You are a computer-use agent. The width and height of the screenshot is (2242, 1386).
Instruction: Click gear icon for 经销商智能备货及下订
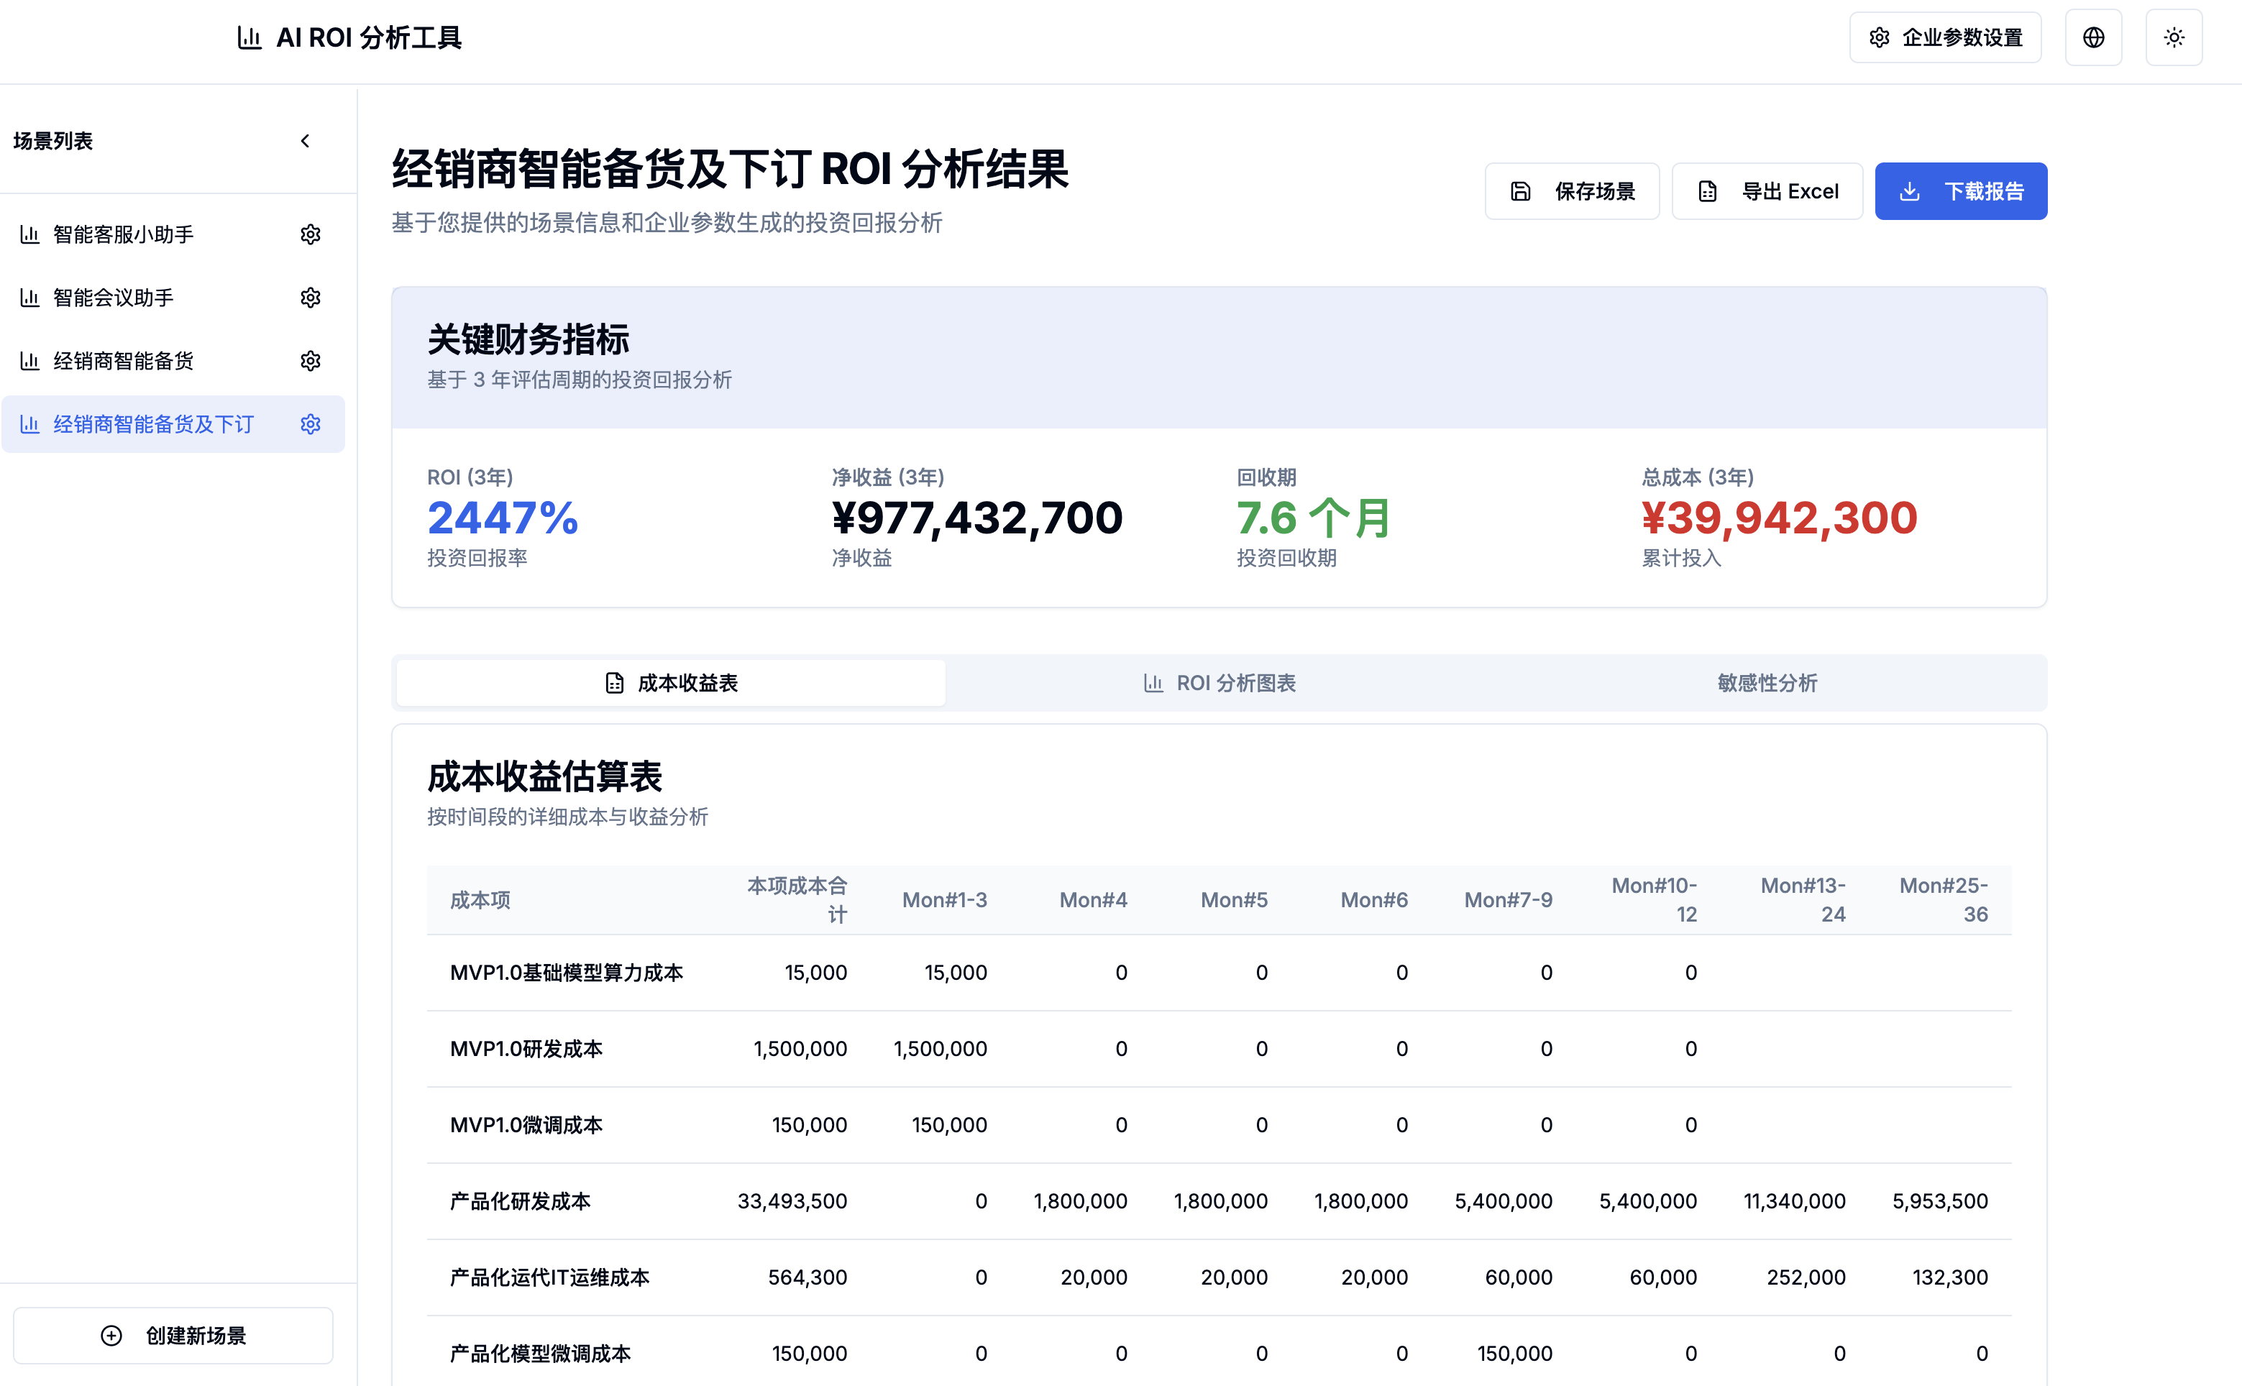tap(310, 424)
